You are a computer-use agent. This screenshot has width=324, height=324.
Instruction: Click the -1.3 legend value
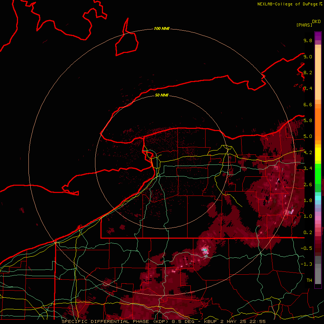point(306,264)
